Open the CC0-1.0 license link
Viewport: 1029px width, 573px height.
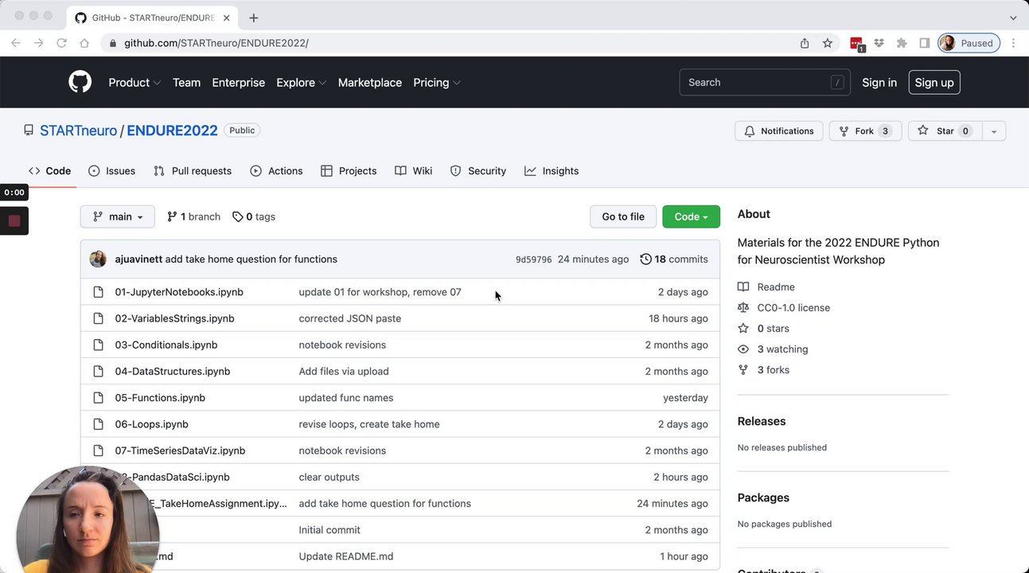(784, 307)
